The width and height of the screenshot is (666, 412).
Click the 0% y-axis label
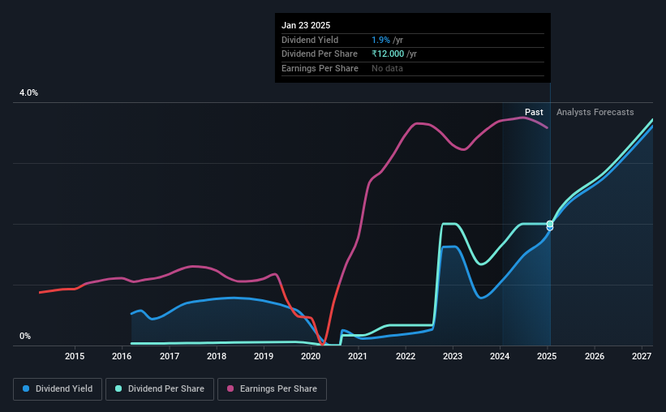click(x=25, y=336)
